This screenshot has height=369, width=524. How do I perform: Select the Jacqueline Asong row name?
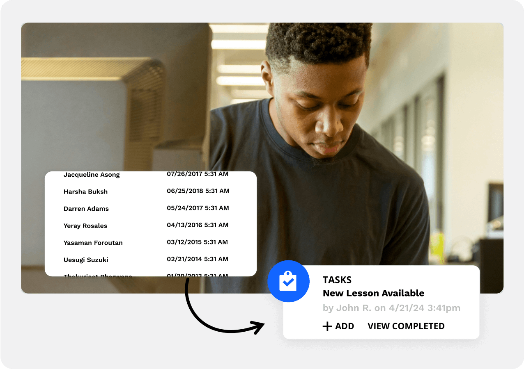pos(92,175)
